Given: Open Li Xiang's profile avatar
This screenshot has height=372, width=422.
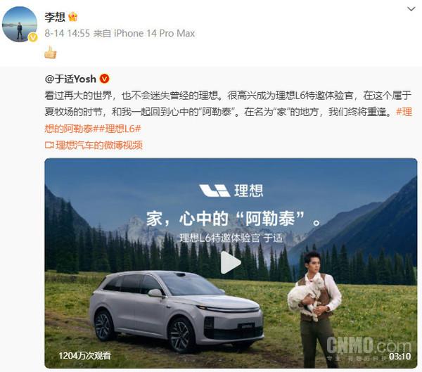Looking at the screenshot, I should tap(20, 25).
